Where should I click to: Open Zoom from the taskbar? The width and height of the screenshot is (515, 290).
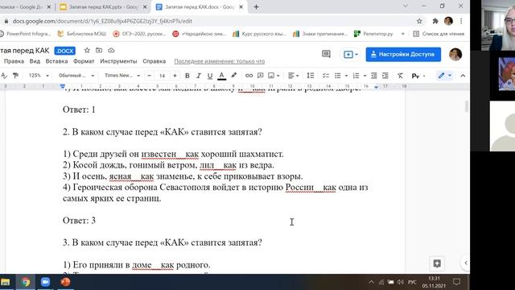(45, 282)
